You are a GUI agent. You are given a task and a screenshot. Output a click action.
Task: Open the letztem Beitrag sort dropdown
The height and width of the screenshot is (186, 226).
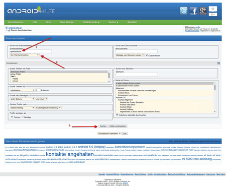pos(22,108)
